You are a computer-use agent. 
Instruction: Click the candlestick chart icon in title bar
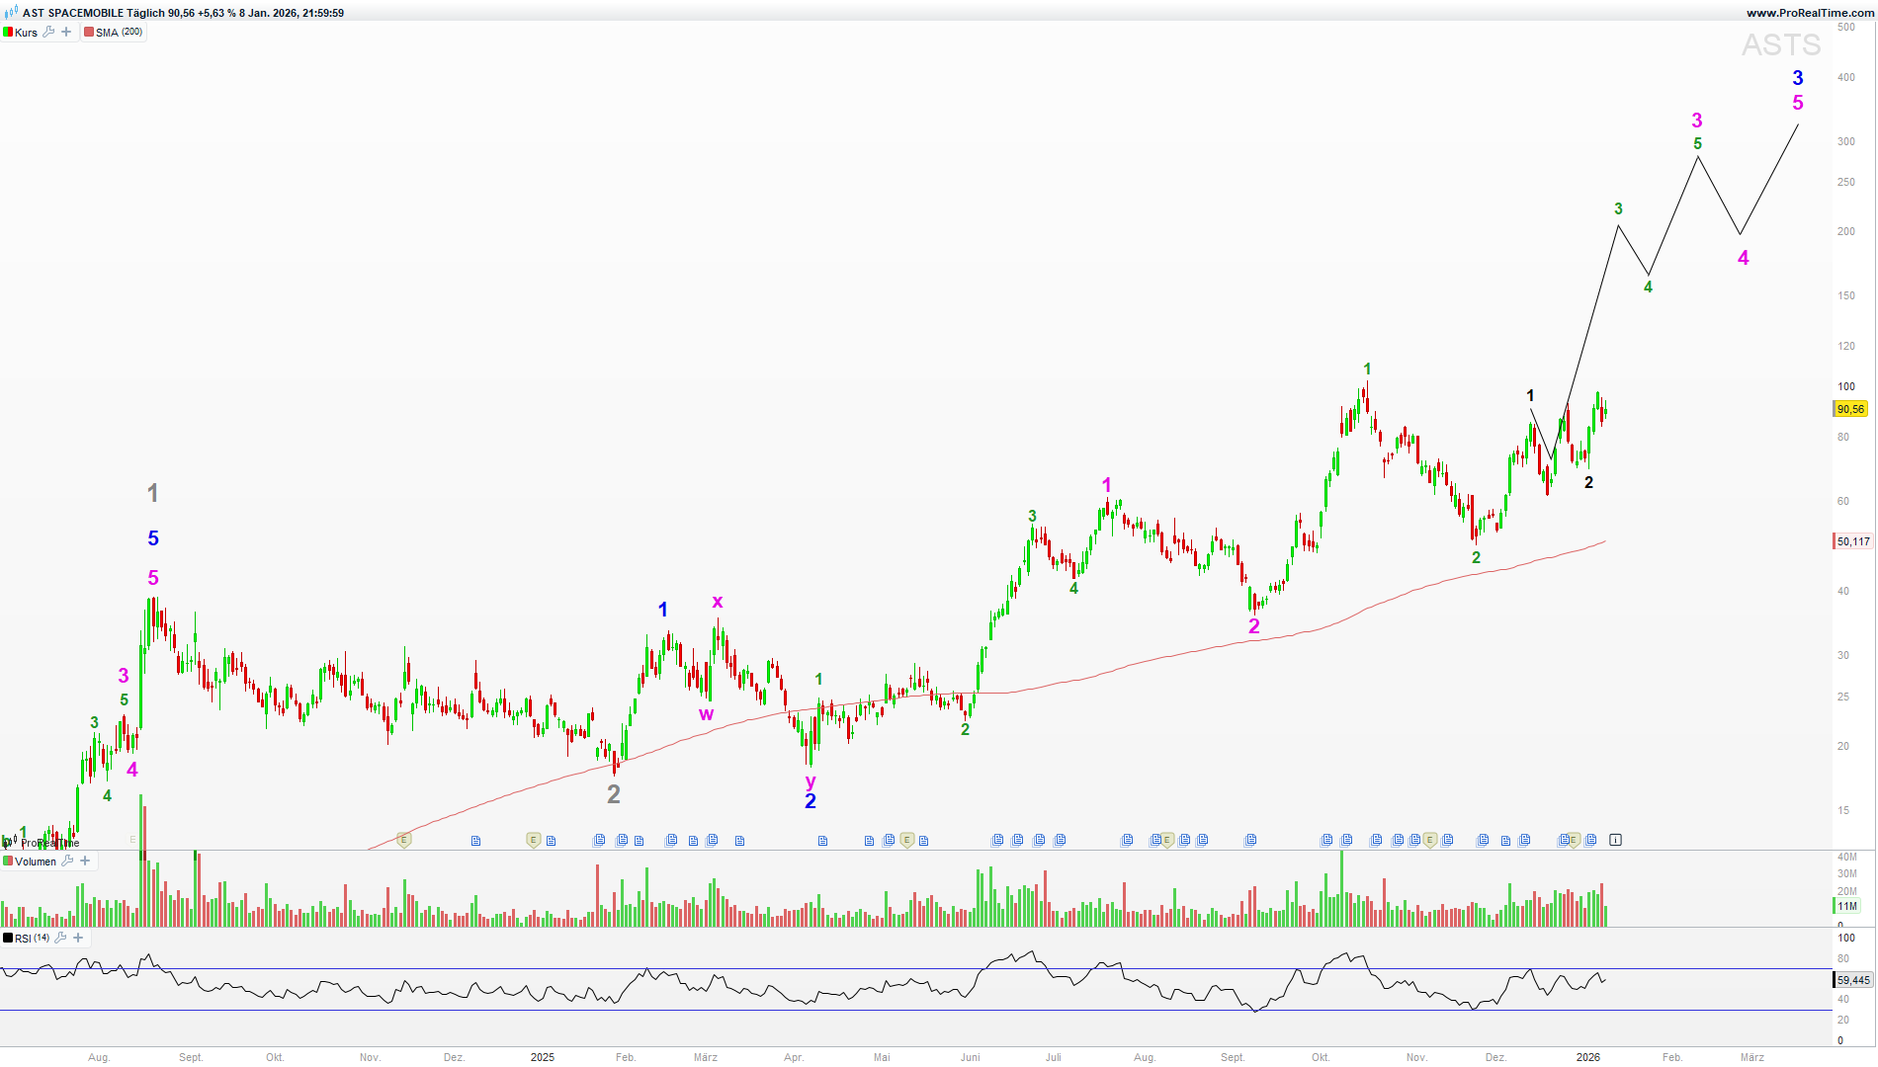(x=11, y=13)
